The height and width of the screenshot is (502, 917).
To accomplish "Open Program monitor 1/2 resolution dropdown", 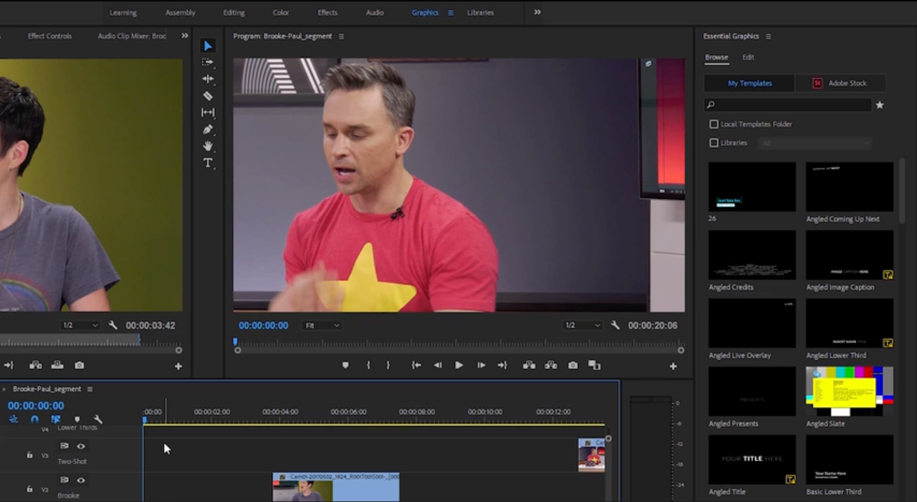I will pyautogui.click(x=582, y=326).
